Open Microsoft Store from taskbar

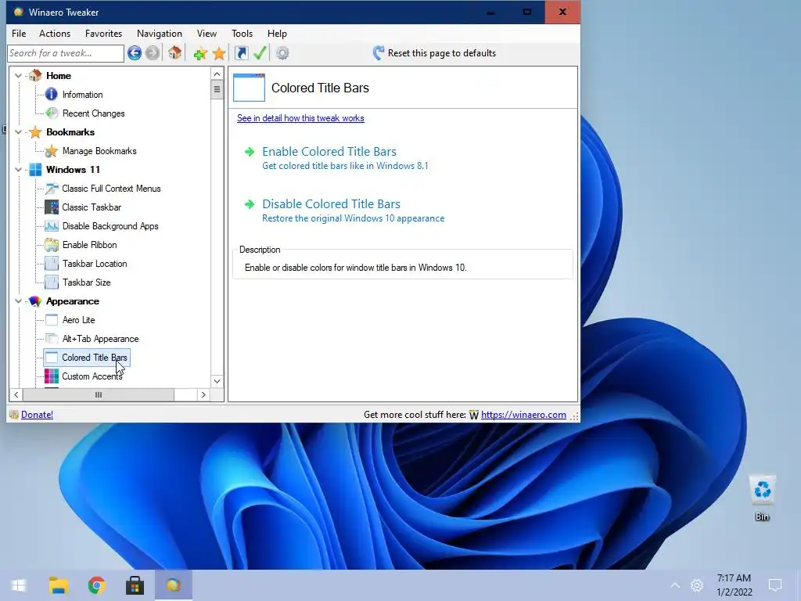point(135,585)
